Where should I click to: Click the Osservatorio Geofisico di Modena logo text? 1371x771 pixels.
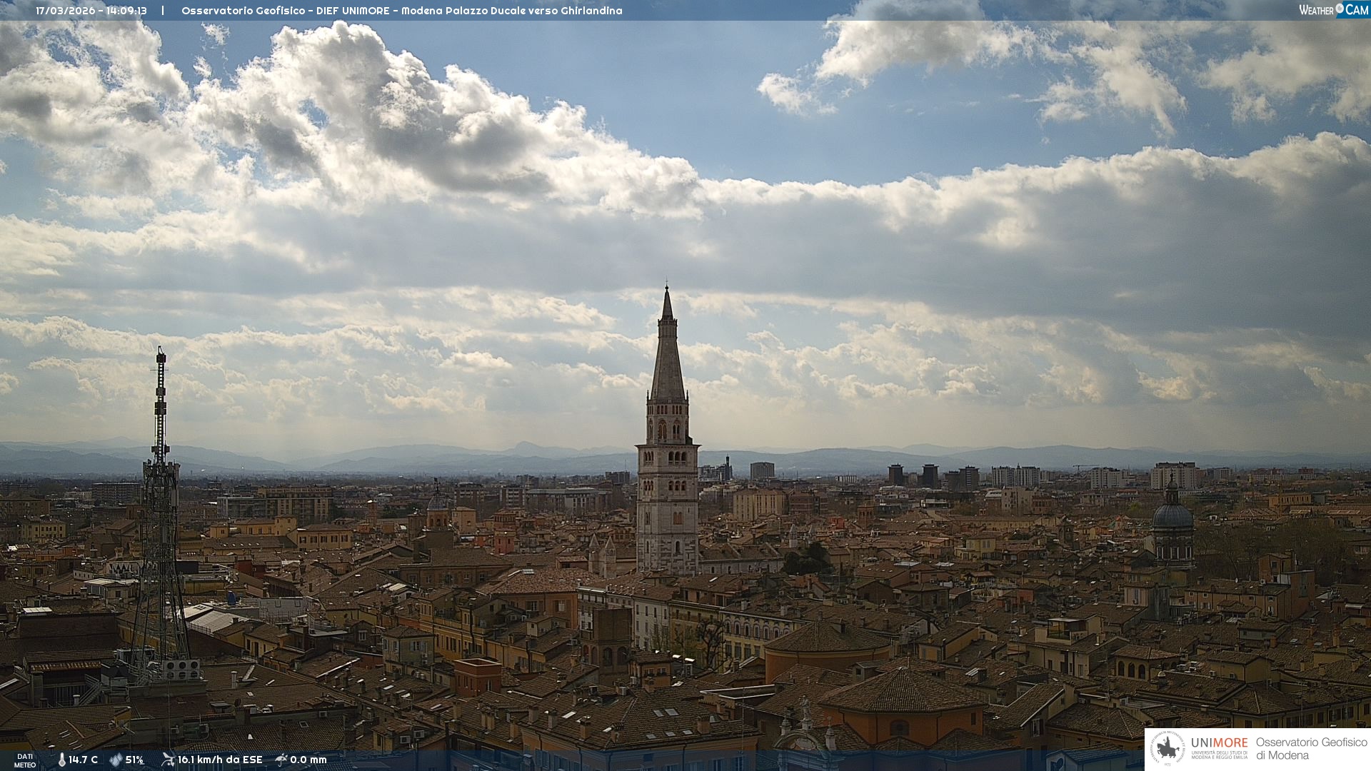[x=1311, y=749]
